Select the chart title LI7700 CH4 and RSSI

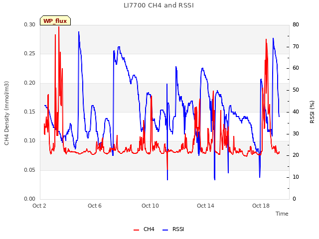(159, 5)
